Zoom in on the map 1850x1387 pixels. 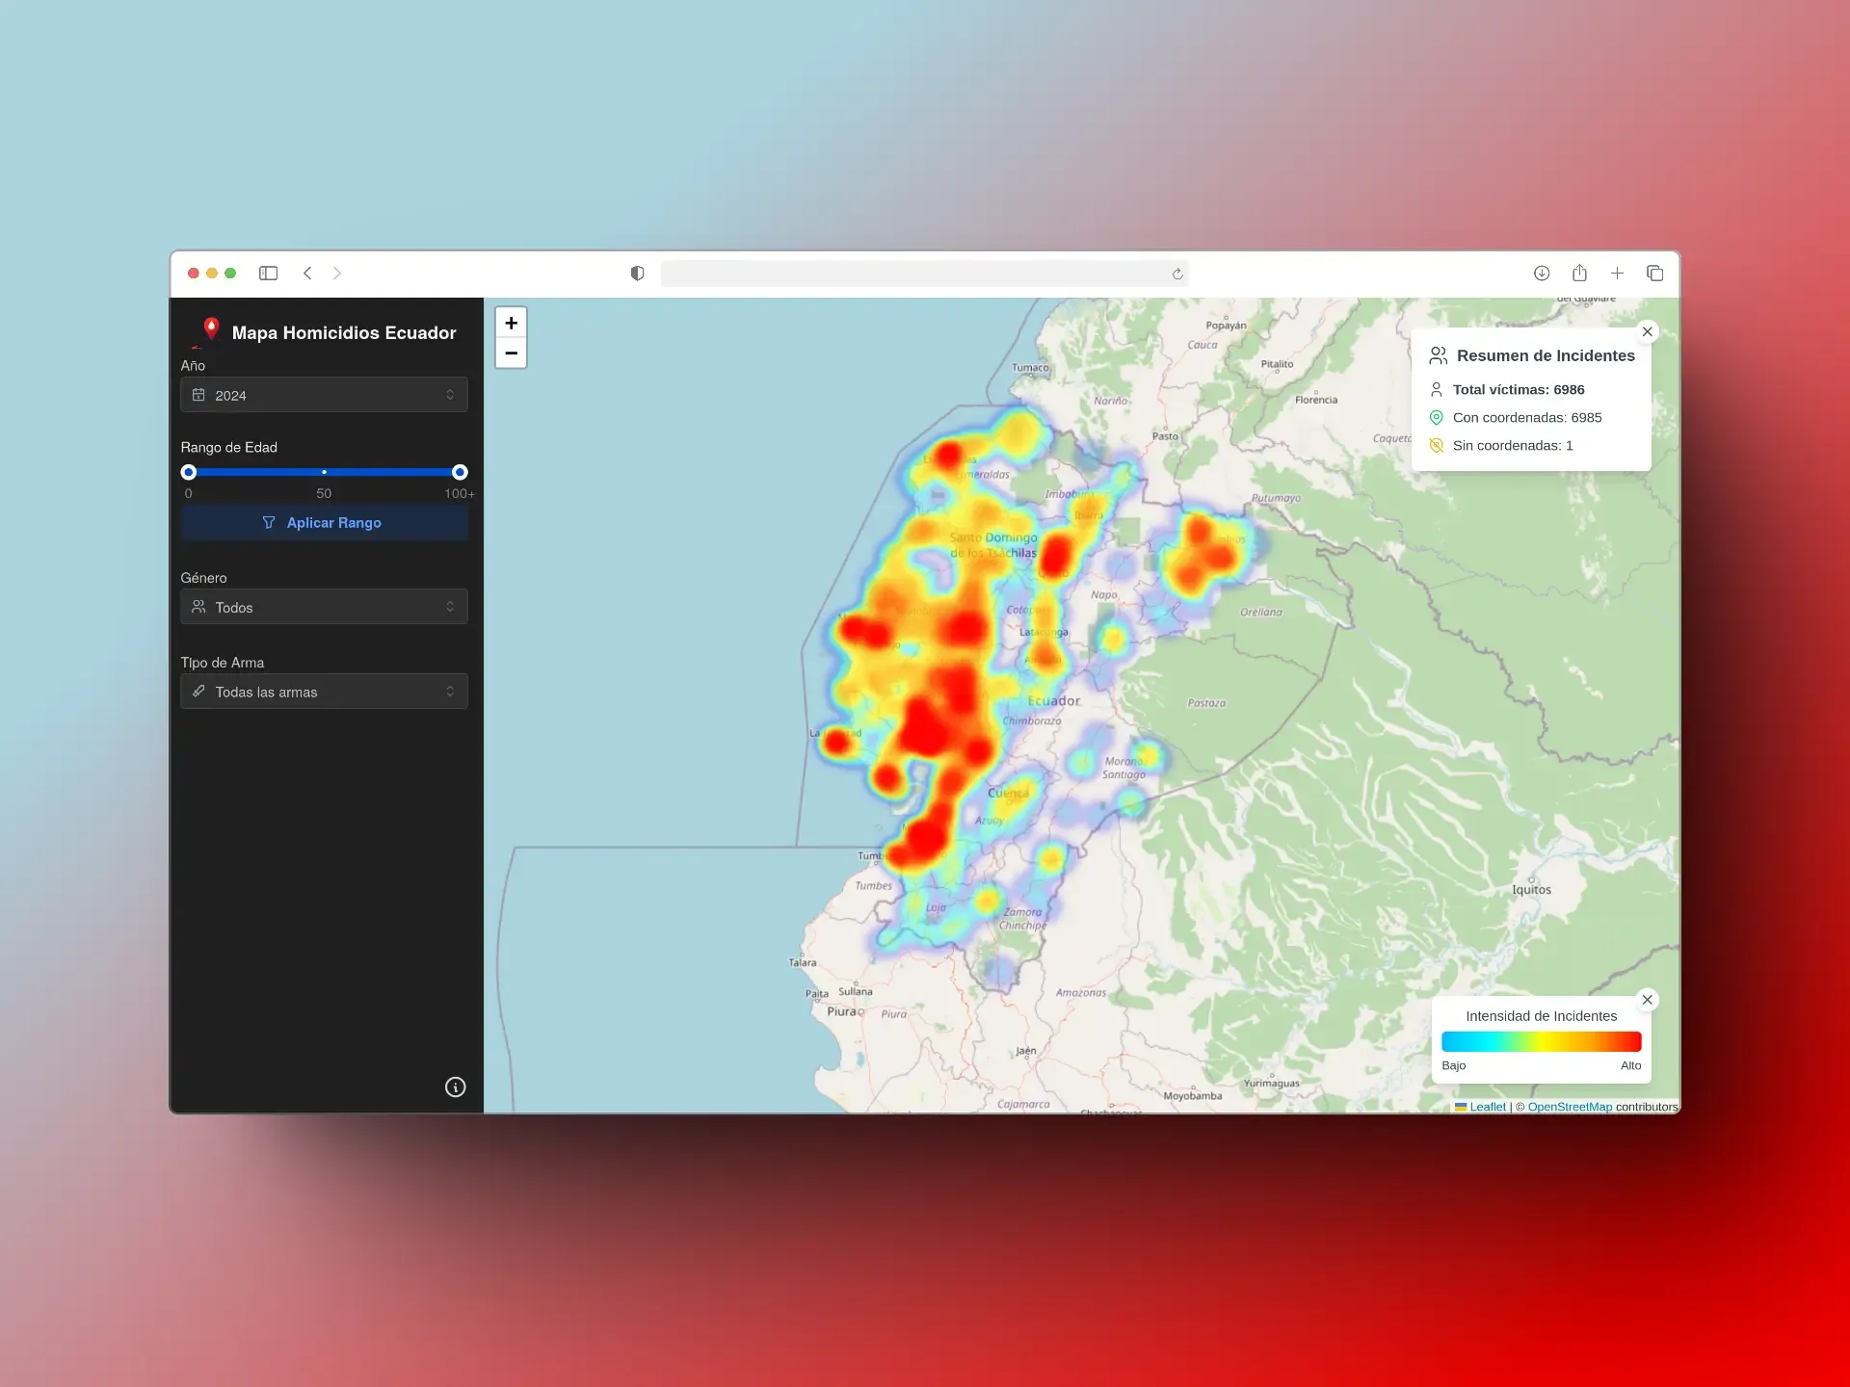click(511, 323)
